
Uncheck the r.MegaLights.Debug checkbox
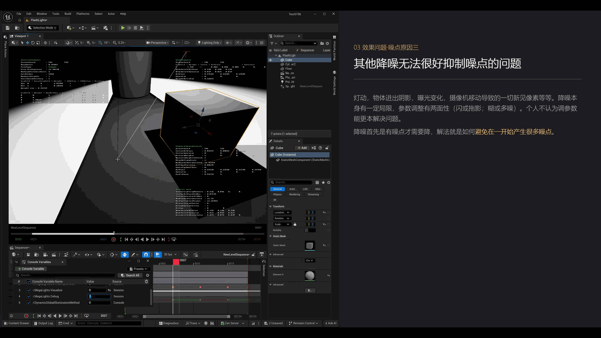(x=29, y=296)
